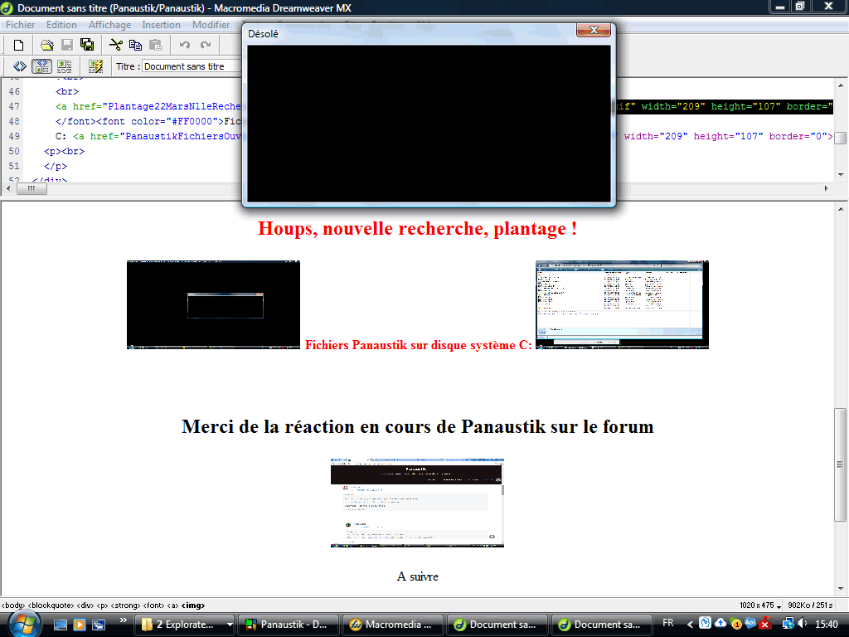Open the Insertion menu
849x637 pixels.
pos(161,25)
